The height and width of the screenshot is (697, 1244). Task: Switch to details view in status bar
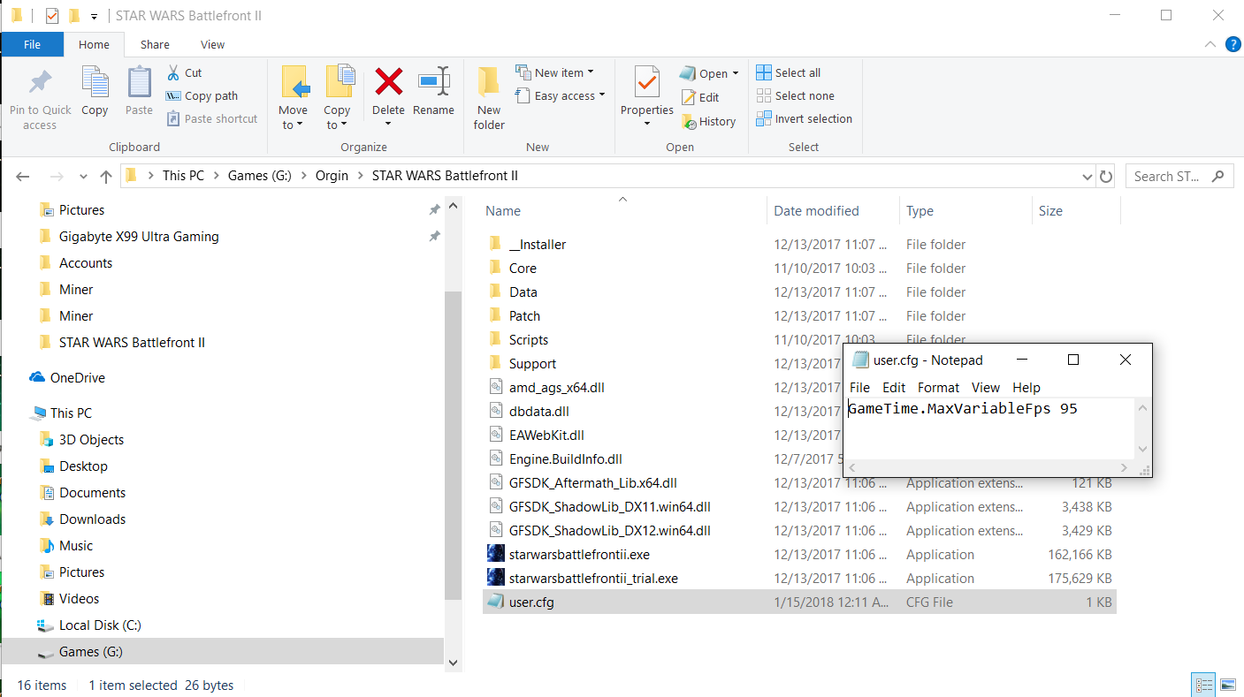[x=1203, y=685]
